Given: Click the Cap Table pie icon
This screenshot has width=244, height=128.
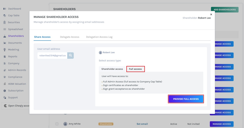Looking at the screenshot, I should [x=5, y=16].
